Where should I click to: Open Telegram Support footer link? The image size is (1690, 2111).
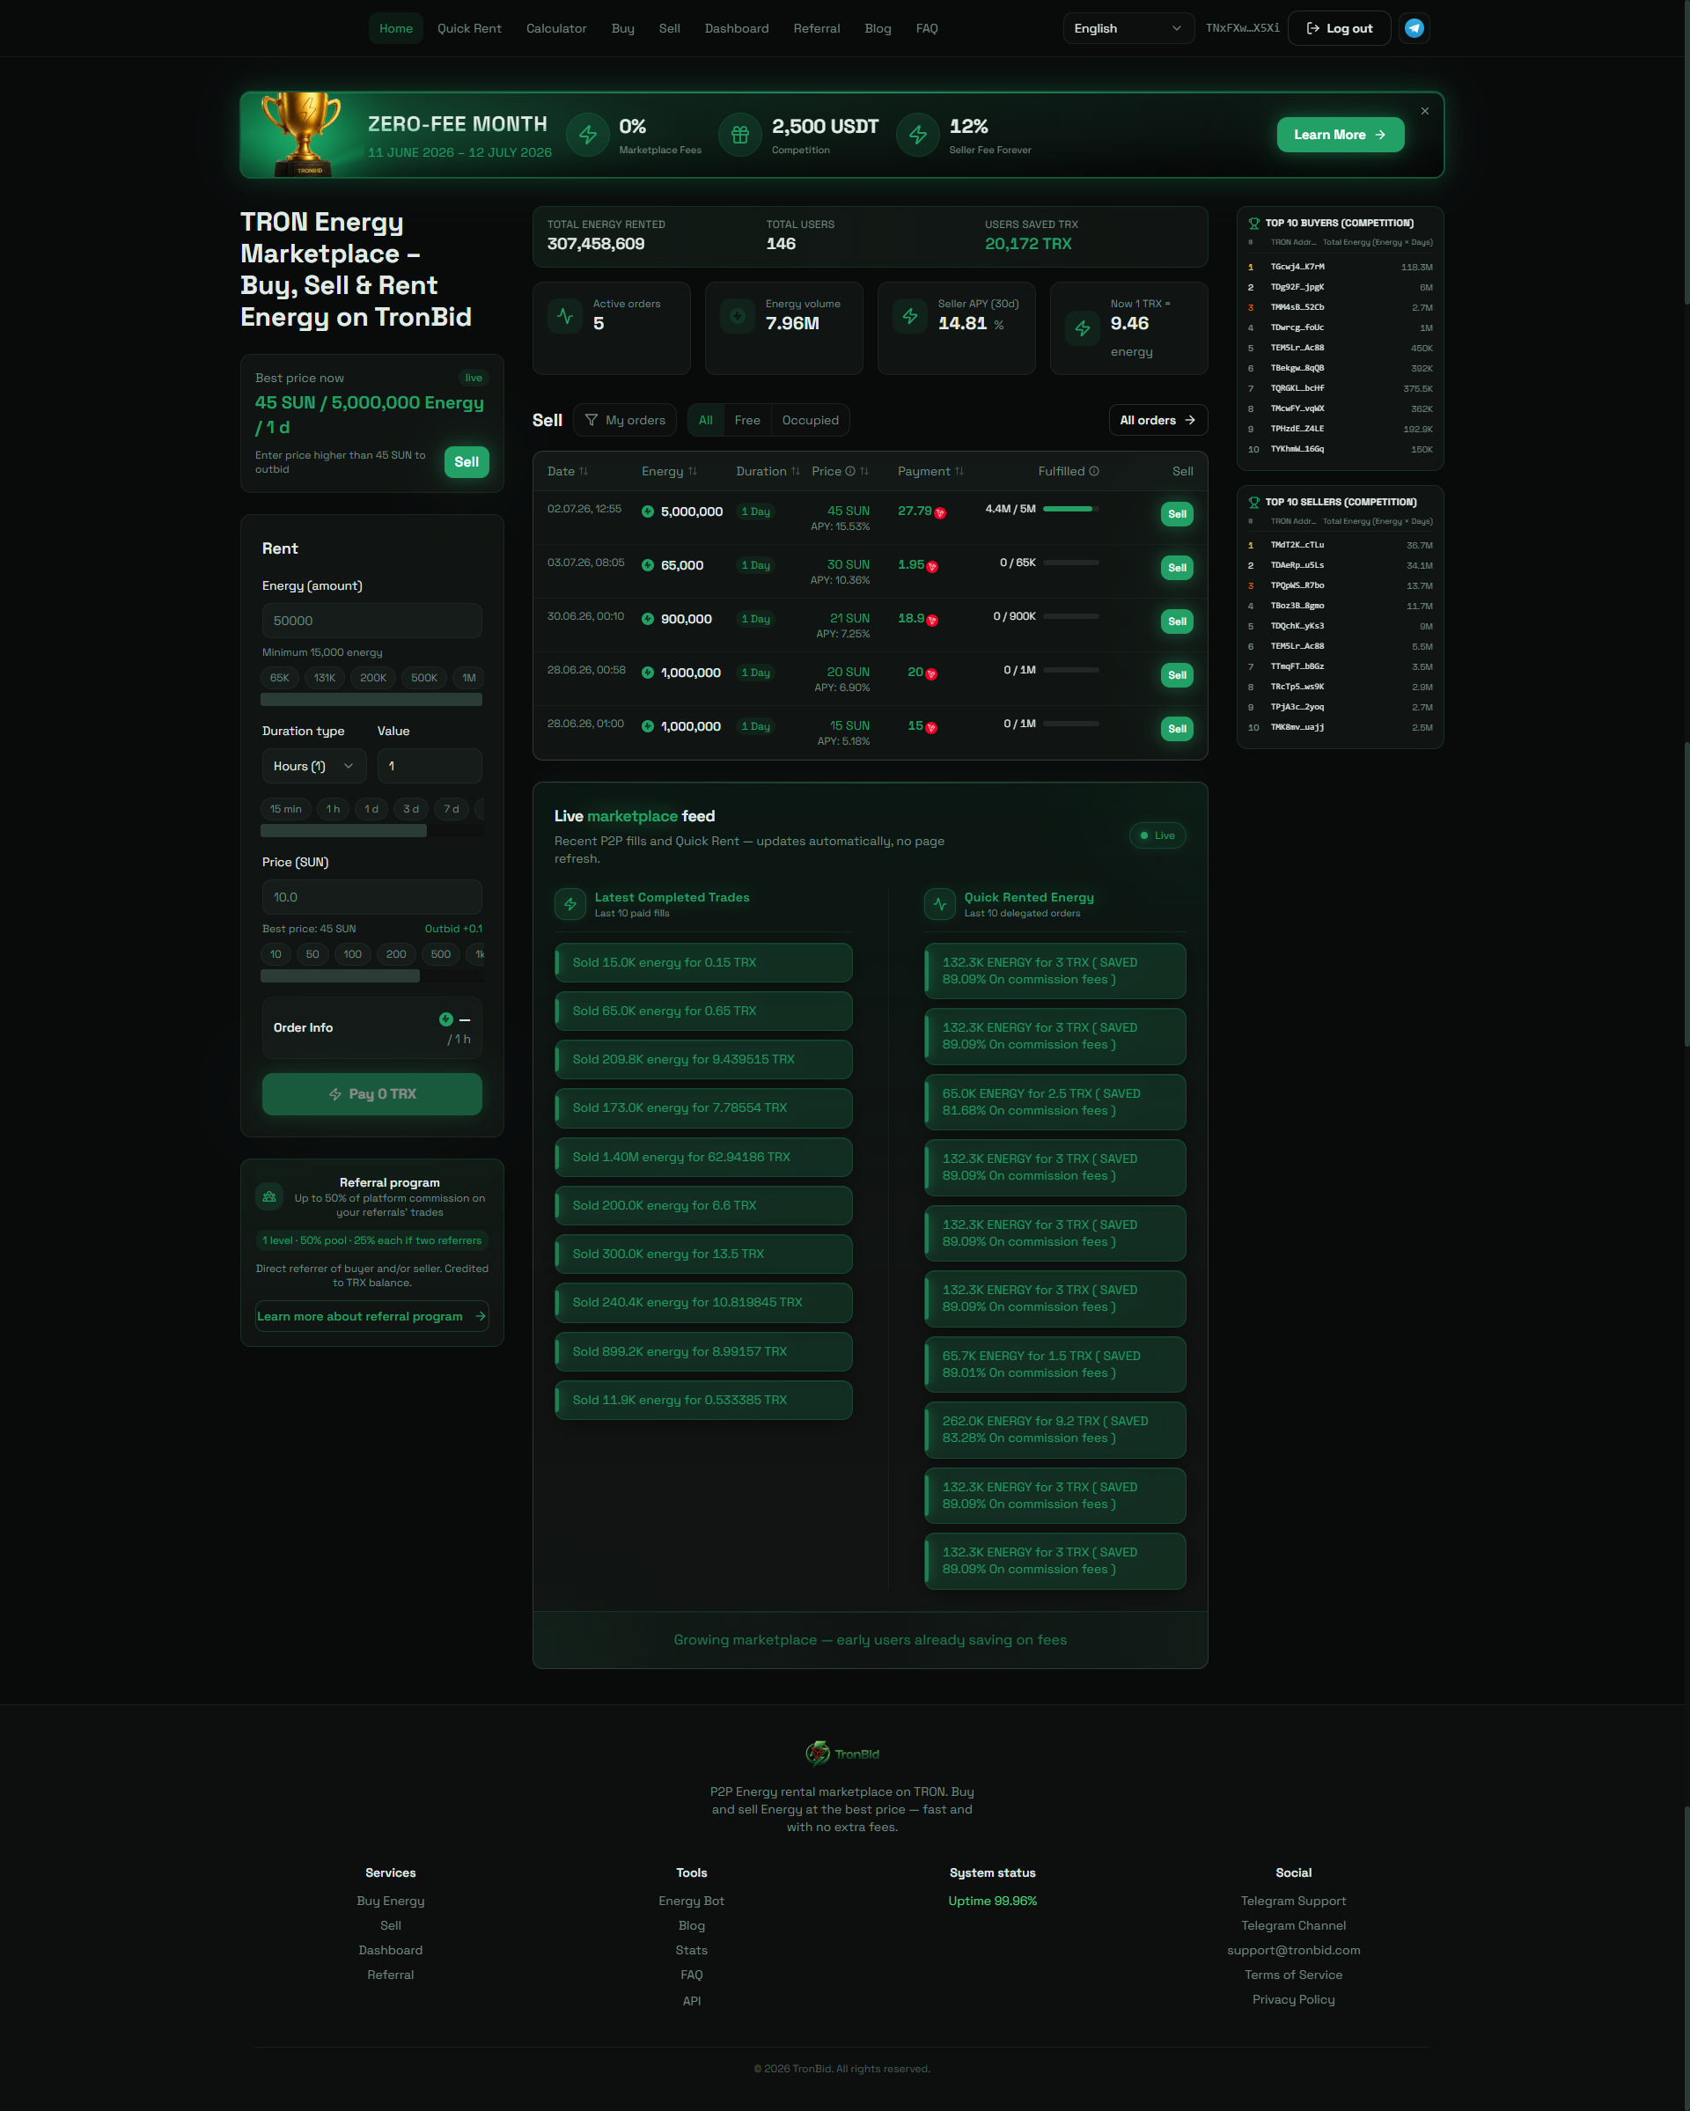1293,1901
